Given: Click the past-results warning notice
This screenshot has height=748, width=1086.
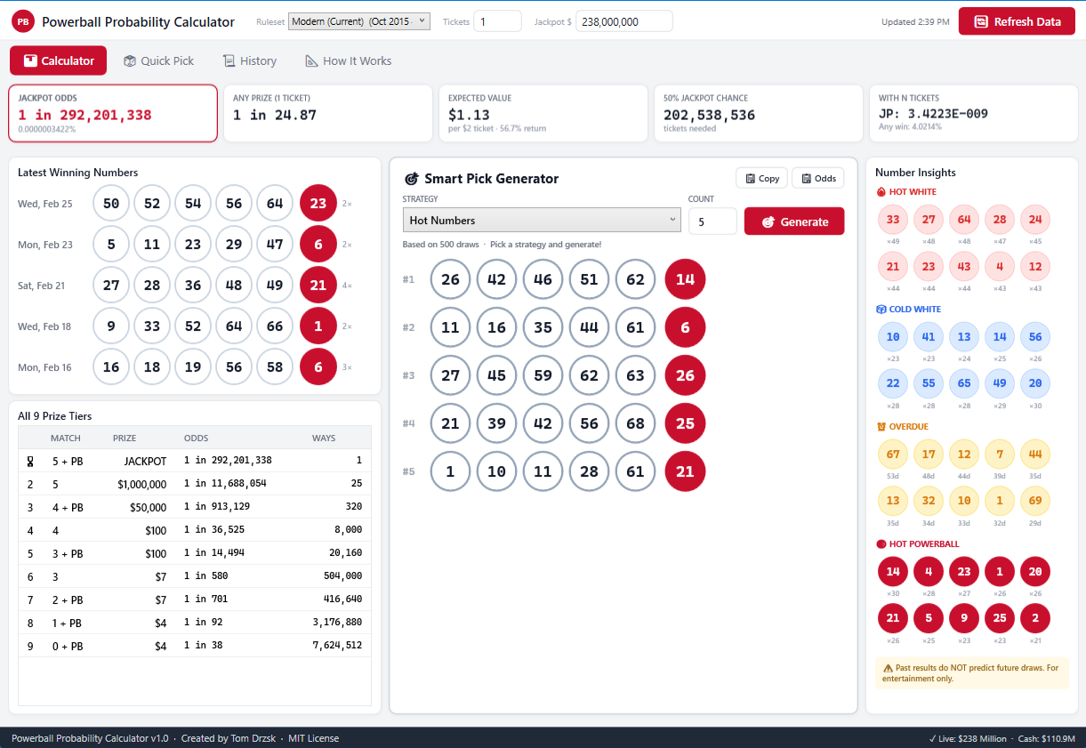Looking at the screenshot, I should click(972, 672).
